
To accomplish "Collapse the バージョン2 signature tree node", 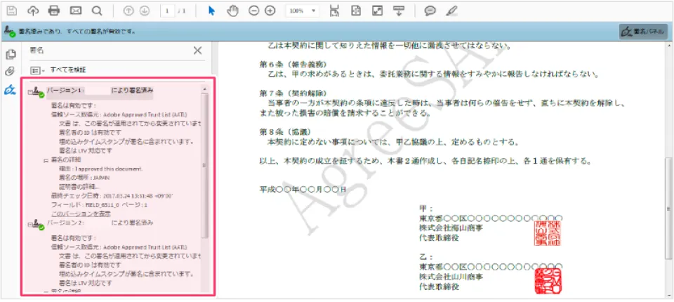I will point(29,225).
